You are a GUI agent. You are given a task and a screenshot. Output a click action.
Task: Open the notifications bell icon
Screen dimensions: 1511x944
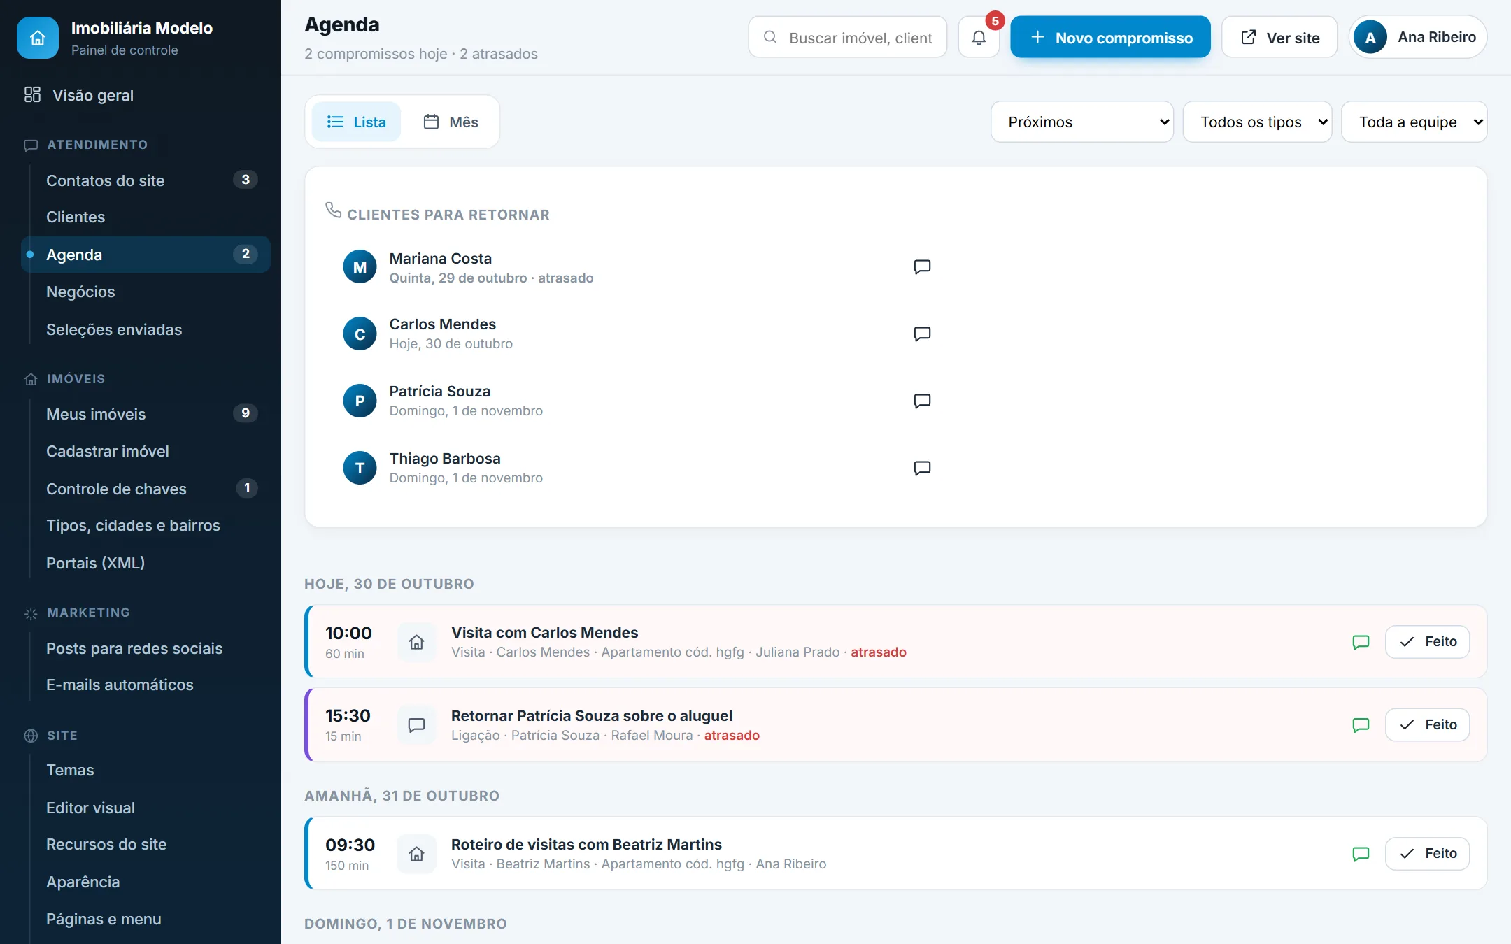click(x=979, y=37)
